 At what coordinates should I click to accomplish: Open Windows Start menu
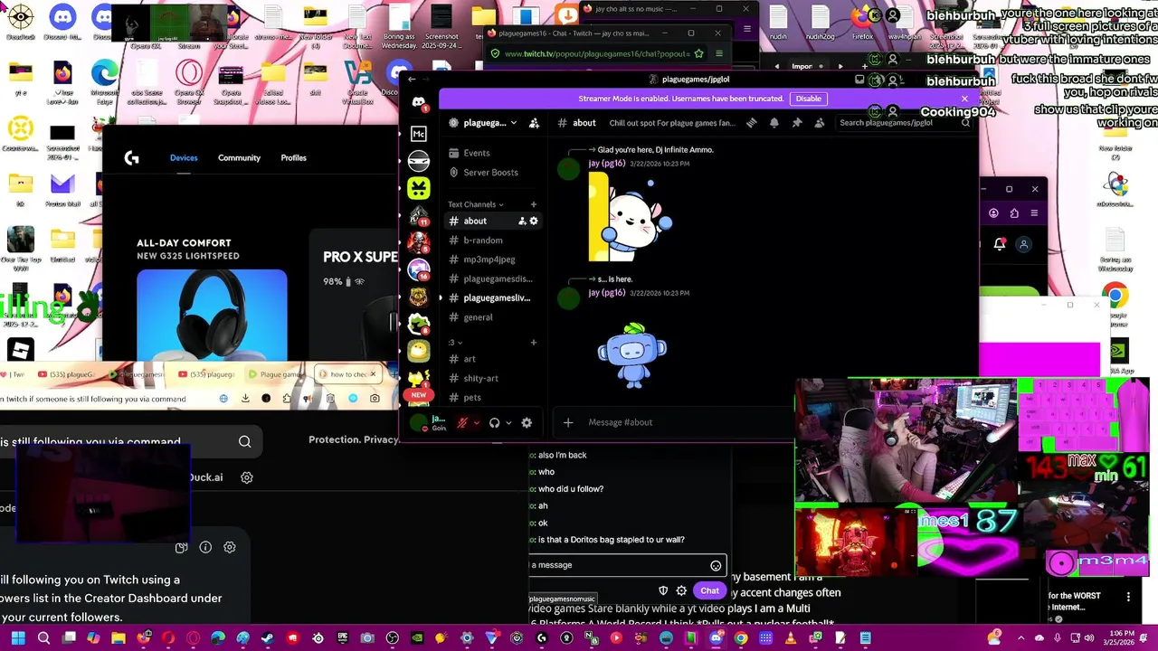click(18, 638)
